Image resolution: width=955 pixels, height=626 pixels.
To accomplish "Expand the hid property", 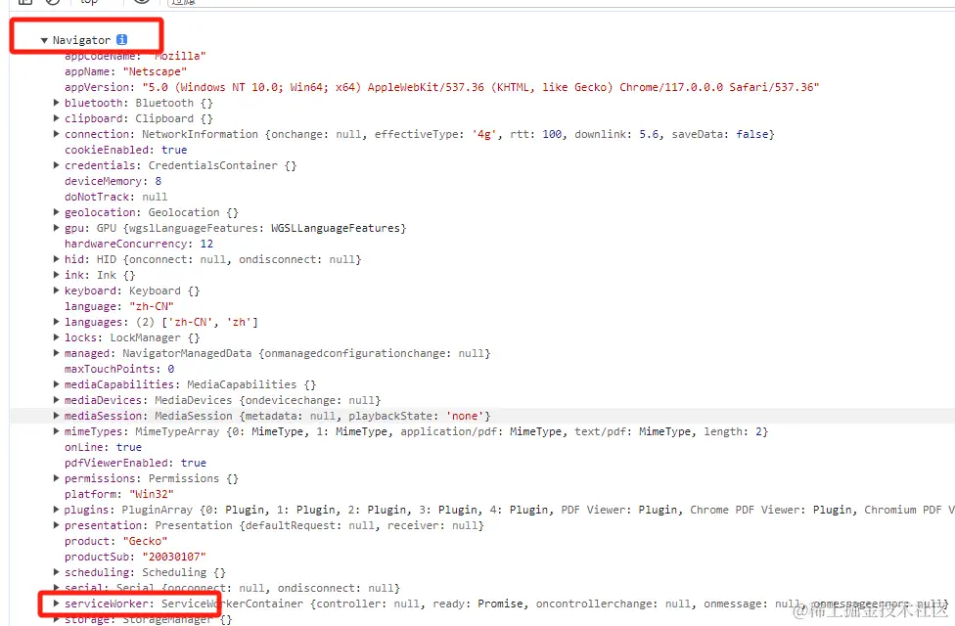I will point(56,259).
